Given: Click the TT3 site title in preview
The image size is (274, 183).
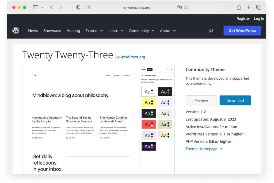Looking at the screenshot, I should coord(34,75).
